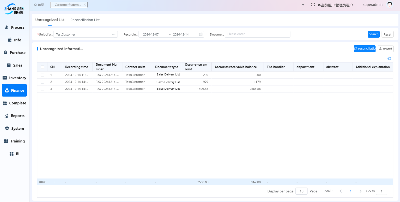Click the table column settings gear icon
Screen dimensions: 400x202
pyautogui.click(x=389, y=58)
